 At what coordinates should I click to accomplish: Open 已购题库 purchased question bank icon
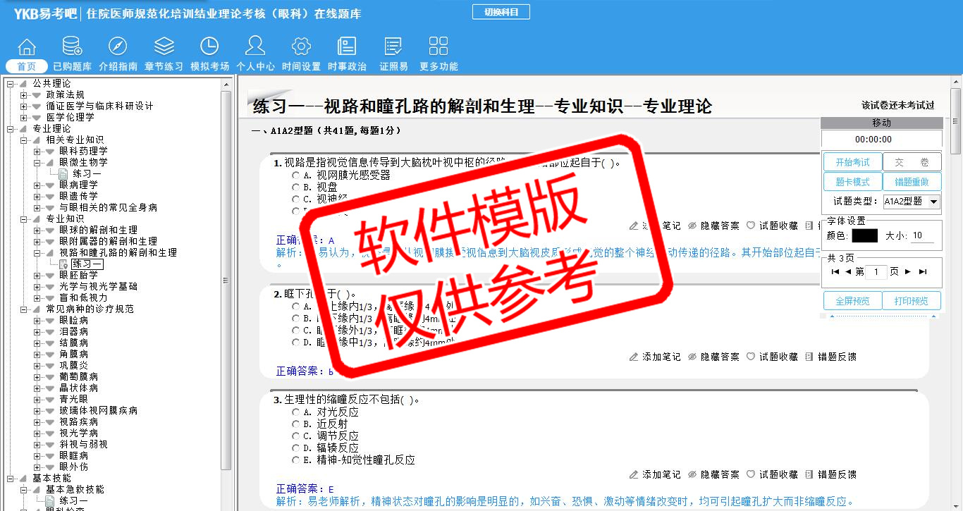[x=72, y=47]
